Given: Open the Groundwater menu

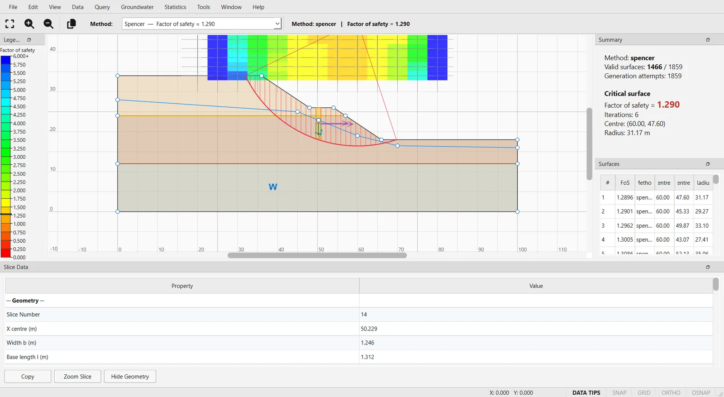Looking at the screenshot, I should [x=137, y=7].
